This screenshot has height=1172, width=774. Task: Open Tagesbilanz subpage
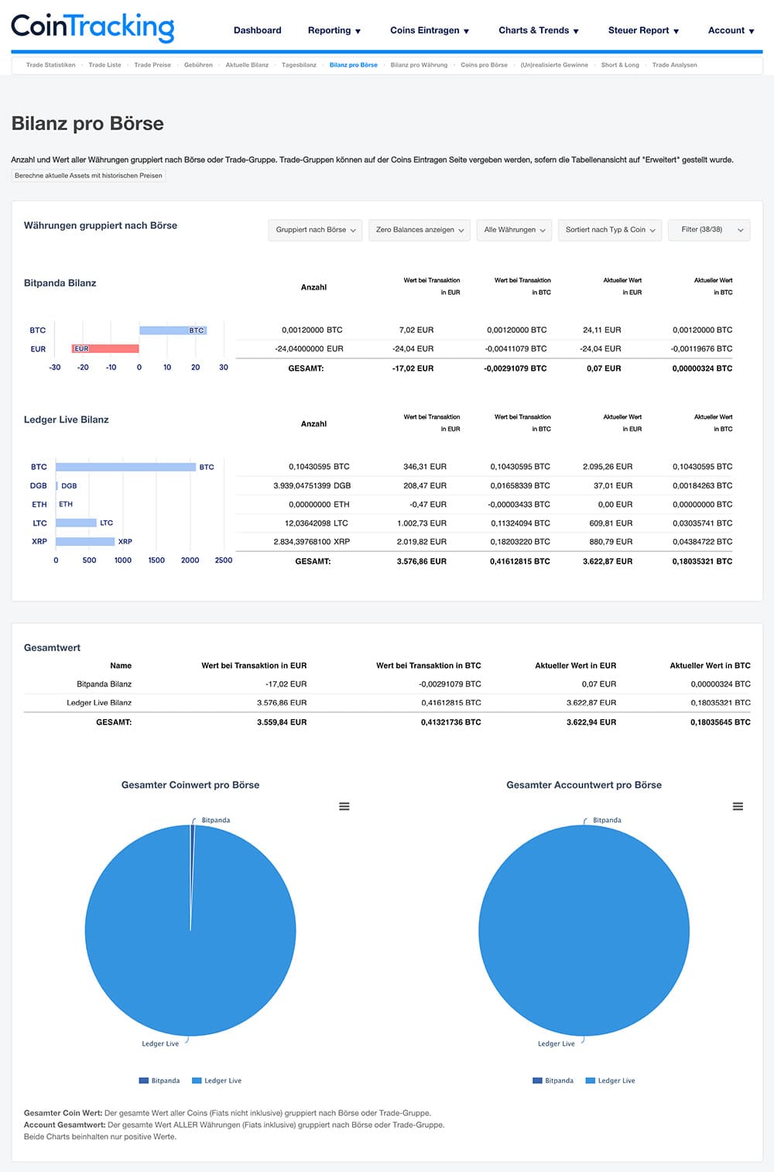point(299,65)
